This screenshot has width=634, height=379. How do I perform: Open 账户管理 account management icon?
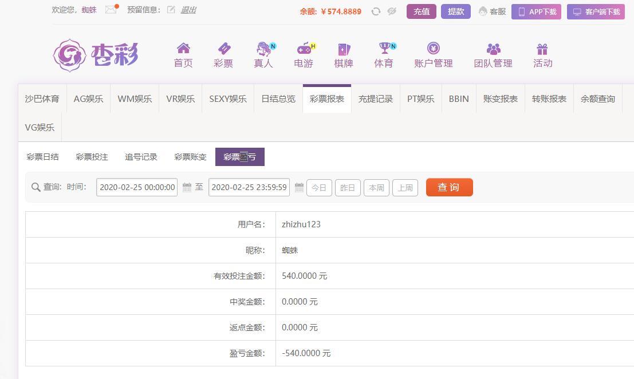(x=434, y=49)
